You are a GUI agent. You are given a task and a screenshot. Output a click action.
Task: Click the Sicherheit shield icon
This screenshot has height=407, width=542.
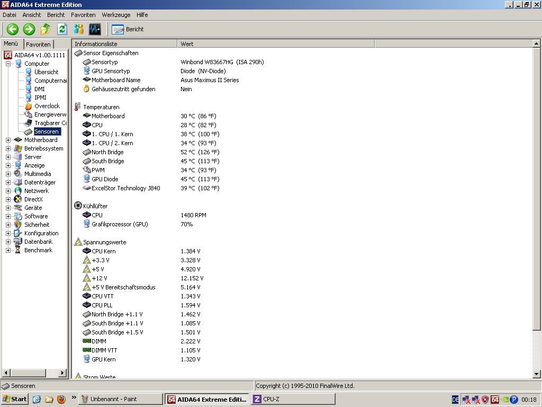click(x=18, y=225)
